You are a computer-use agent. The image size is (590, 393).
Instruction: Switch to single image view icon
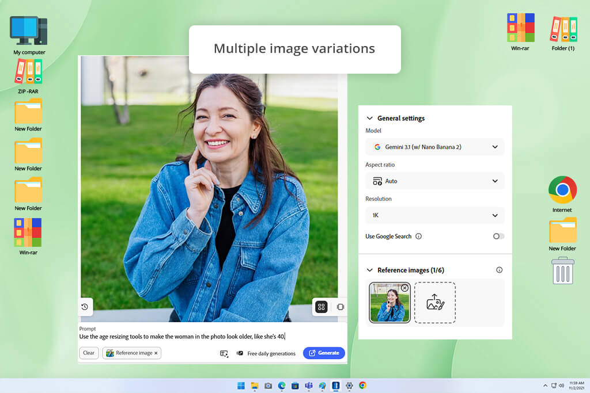[x=340, y=307]
